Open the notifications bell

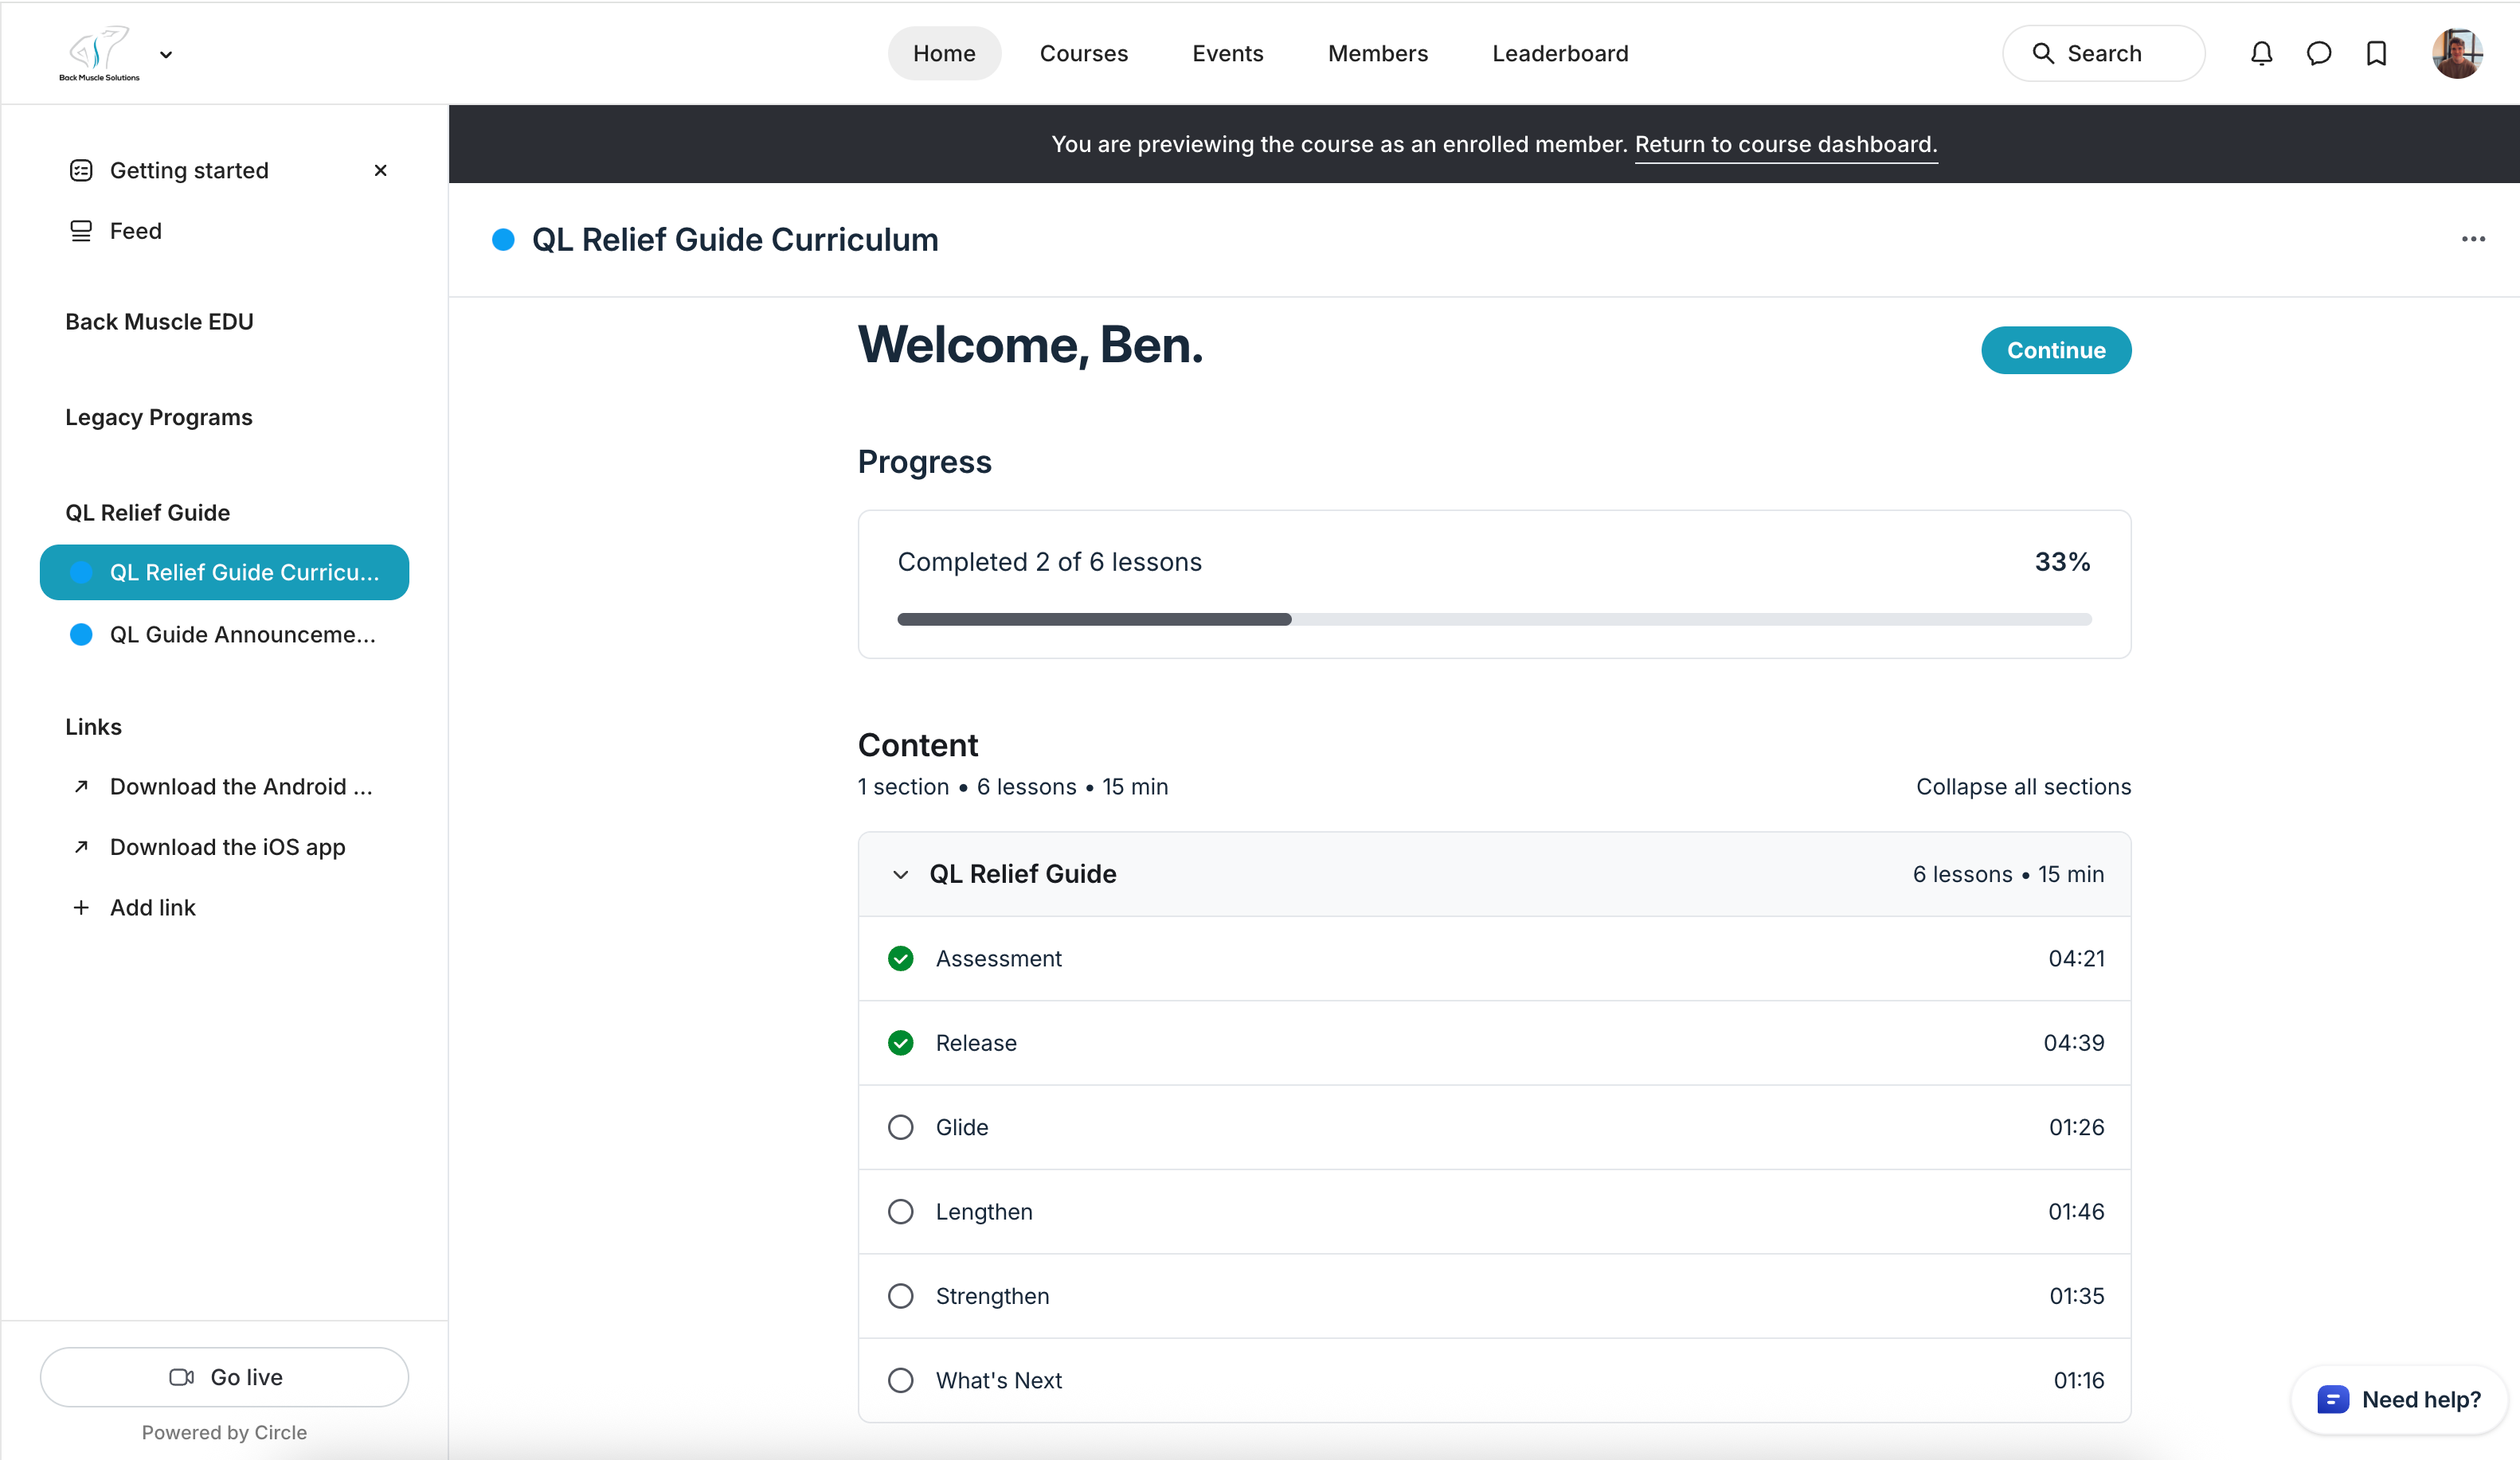tap(2261, 53)
